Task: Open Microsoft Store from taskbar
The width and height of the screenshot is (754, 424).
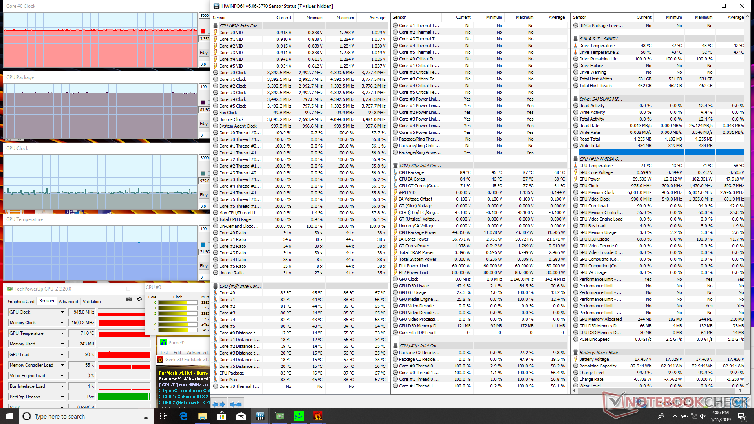Action: [221, 416]
